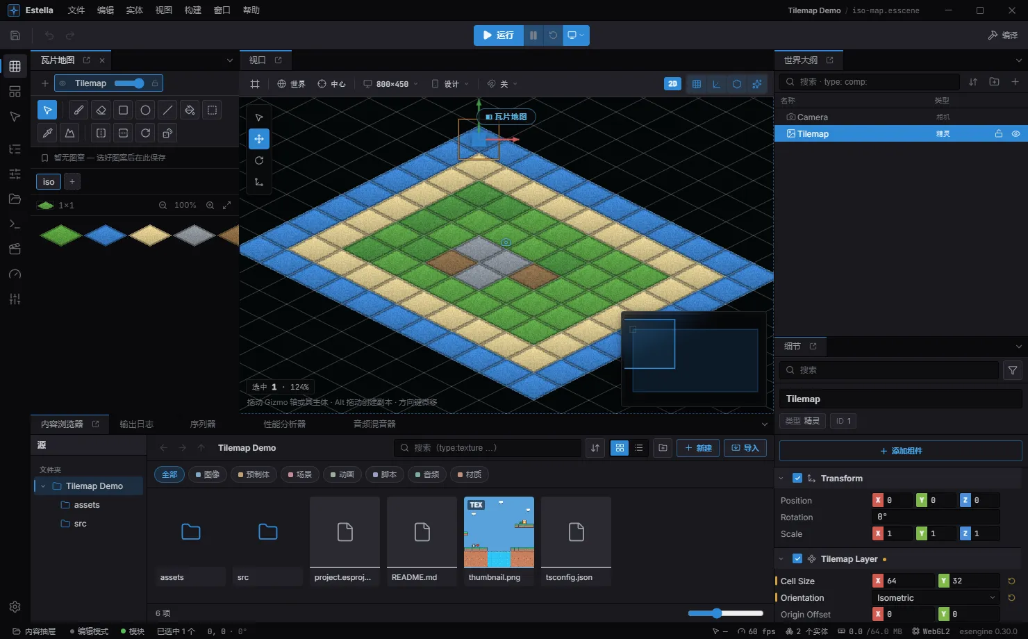Viewport: 1028px width, 639px height.
Task: Disable the Tilemap Layer component checkbox
Action: 797,559
